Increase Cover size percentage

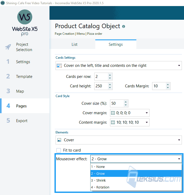pyautogui.click(x=126, y=102)
